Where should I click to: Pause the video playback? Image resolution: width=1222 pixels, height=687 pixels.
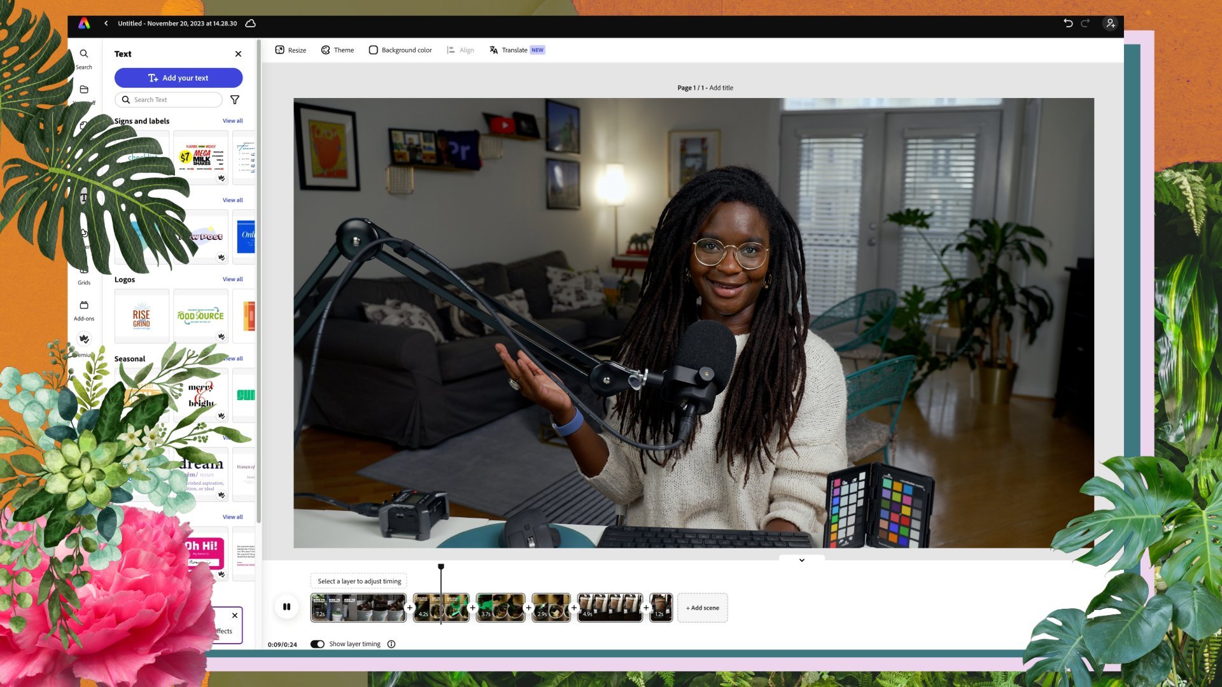point(286,607)
